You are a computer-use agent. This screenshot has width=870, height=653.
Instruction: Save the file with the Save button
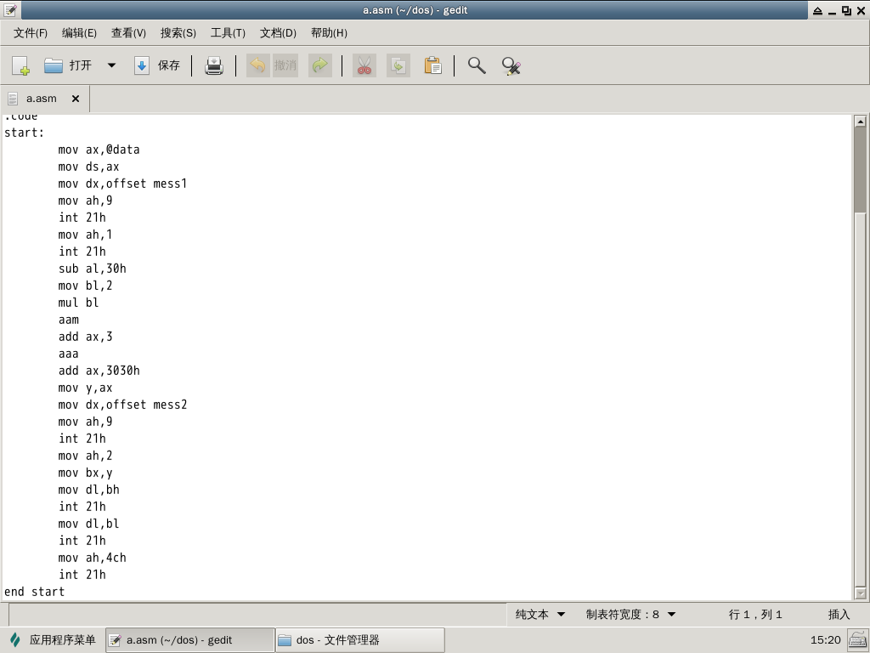[x=158, y=65]
